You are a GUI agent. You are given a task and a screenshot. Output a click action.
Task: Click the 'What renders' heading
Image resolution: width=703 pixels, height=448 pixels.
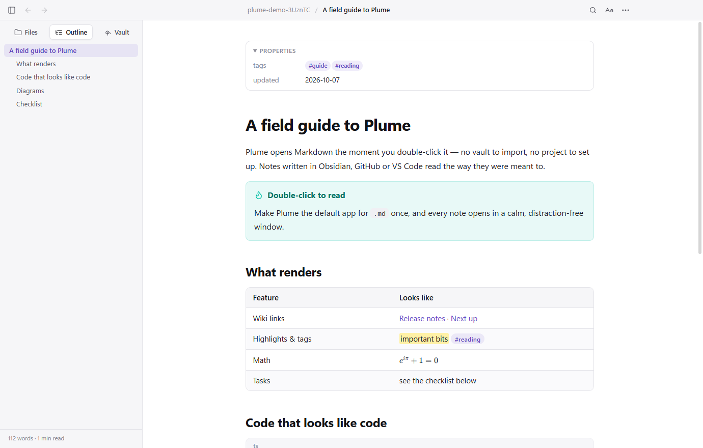click(x=284, y=272)
